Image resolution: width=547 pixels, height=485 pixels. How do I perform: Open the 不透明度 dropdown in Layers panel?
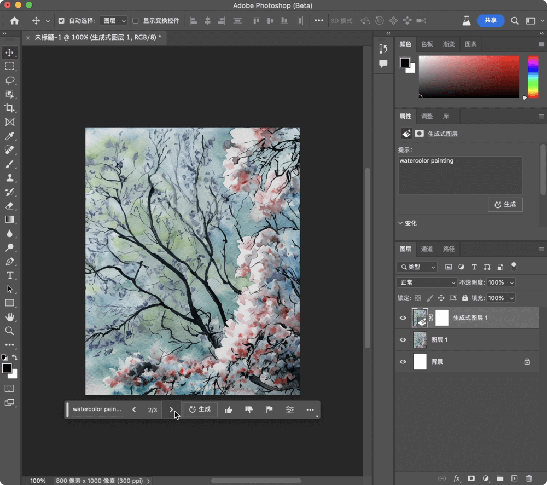click(x=511, y=282)
